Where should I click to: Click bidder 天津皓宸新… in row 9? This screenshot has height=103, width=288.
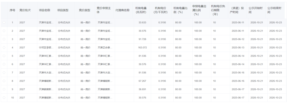coord(105,89)
